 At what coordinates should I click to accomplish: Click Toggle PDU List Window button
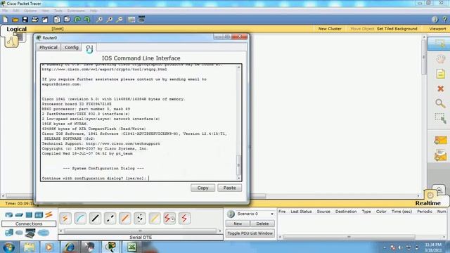250,233
